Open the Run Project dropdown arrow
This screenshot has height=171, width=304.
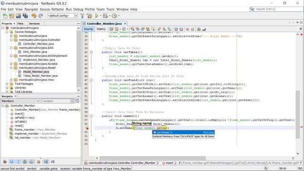[101, 16]
